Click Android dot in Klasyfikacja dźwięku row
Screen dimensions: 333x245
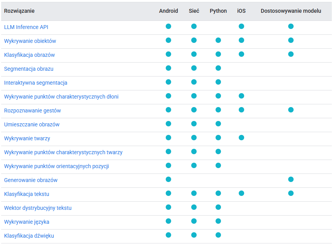tap(168, 235)
